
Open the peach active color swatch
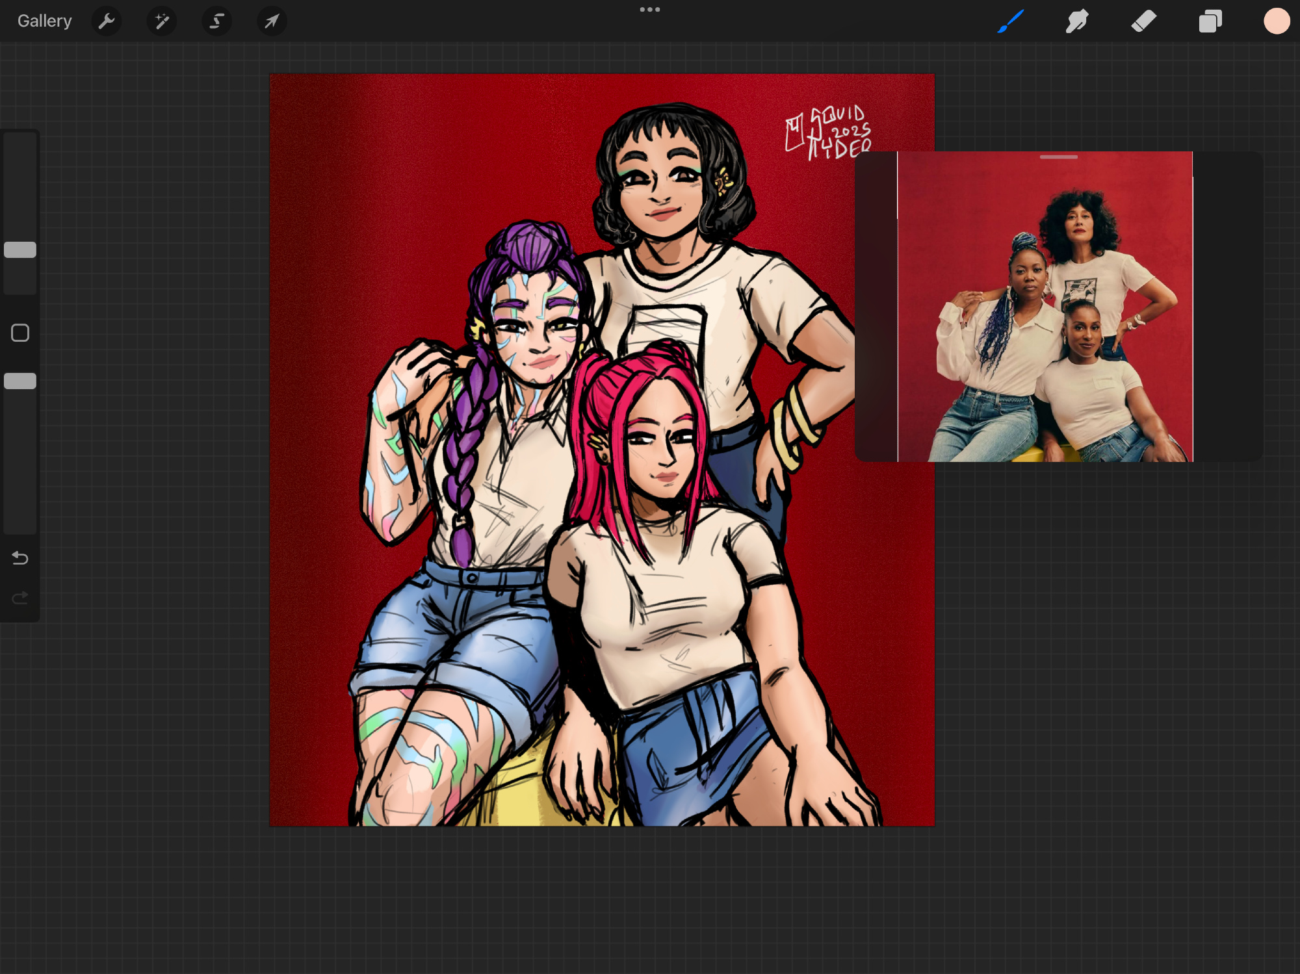[x=1276, y=21]
